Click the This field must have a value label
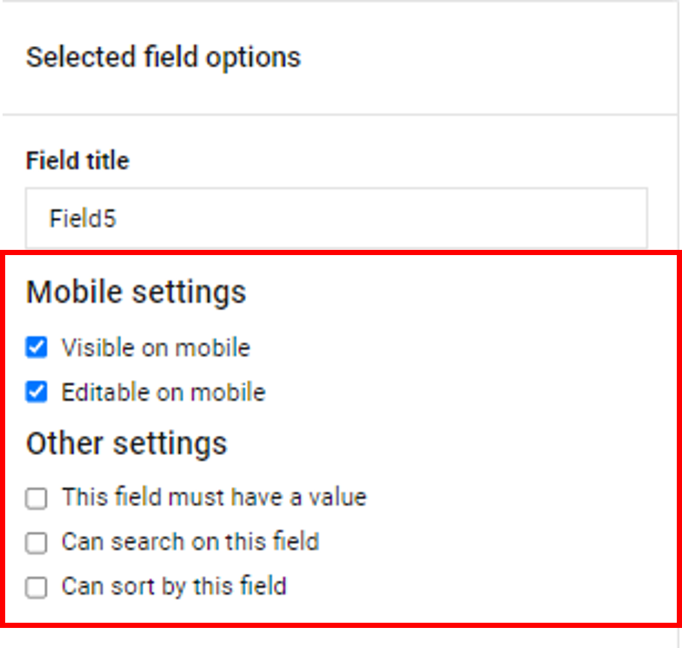This screenshot has height=648, width=682. [214, 497]
